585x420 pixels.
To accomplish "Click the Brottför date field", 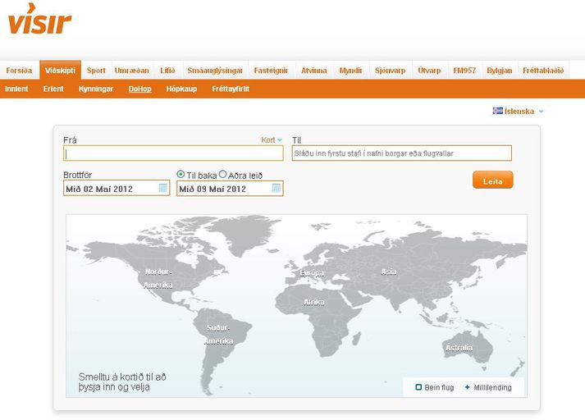I will click(117, 189).
